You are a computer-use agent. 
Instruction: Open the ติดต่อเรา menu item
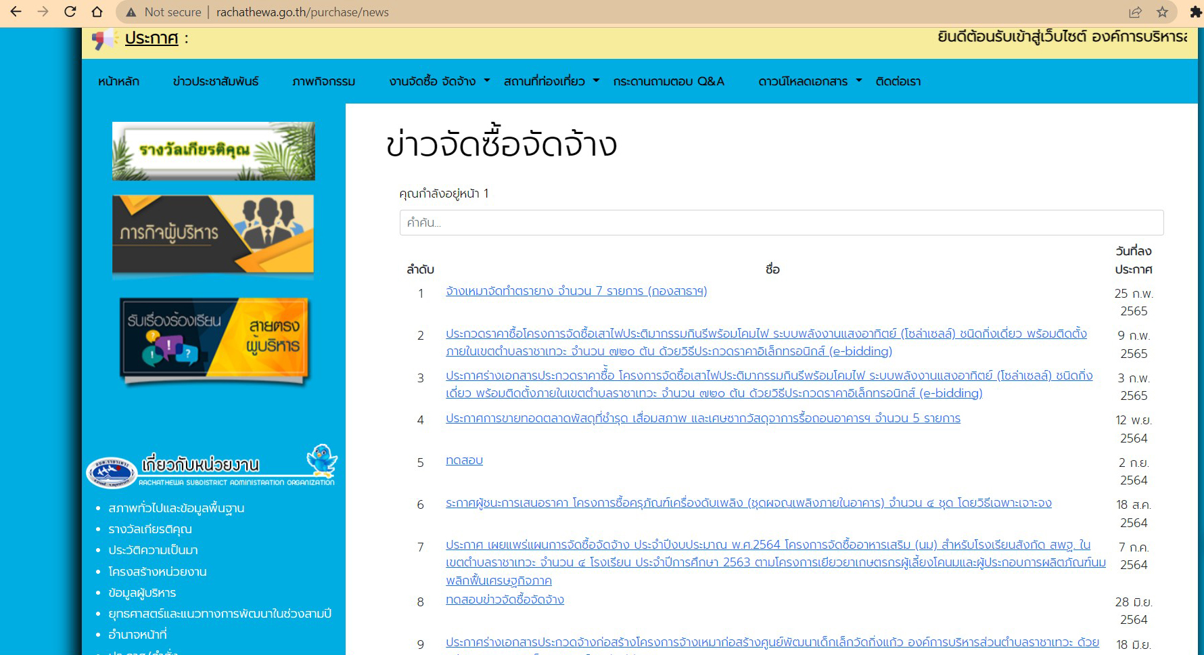click(x=898, y=81)
